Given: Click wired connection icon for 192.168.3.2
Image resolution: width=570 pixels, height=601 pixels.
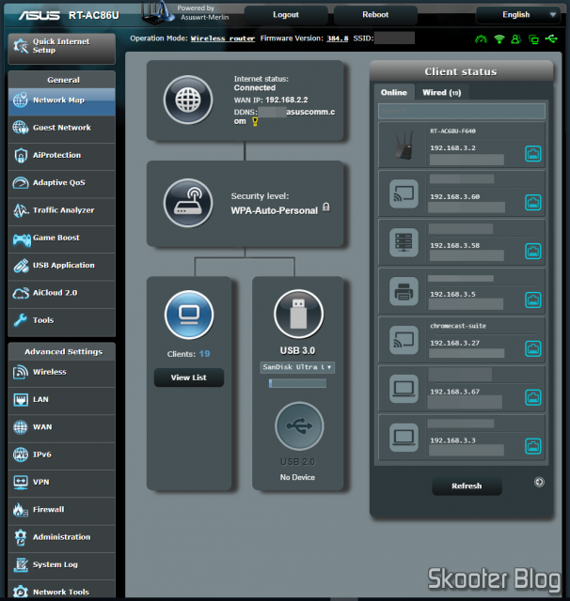Looking at the screenshot, I should 533,154.
